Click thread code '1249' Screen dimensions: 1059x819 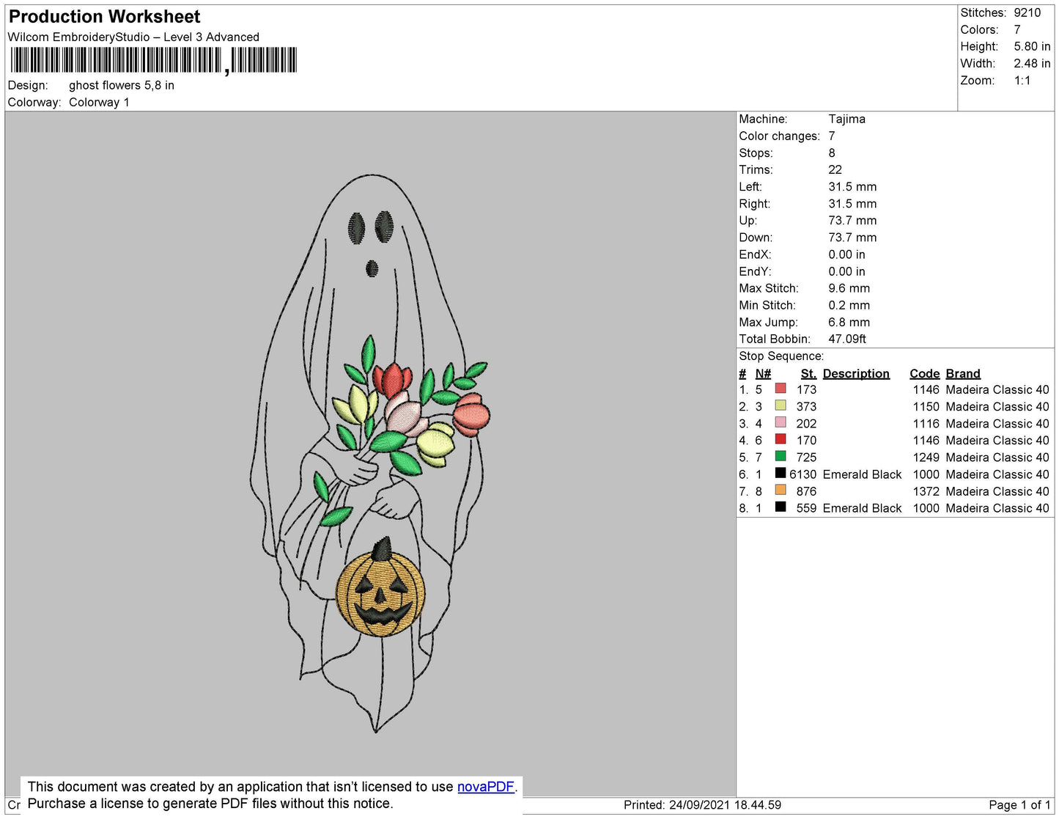coord(926,458)
